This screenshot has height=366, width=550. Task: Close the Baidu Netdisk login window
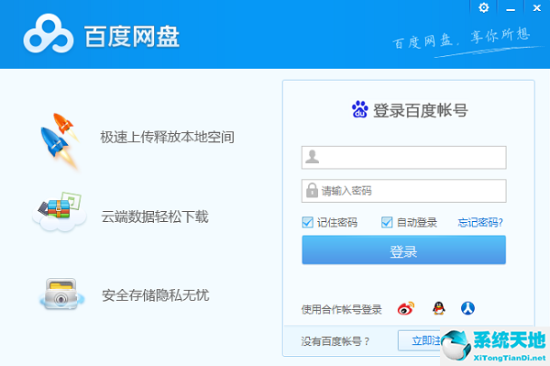pos(536,7)
